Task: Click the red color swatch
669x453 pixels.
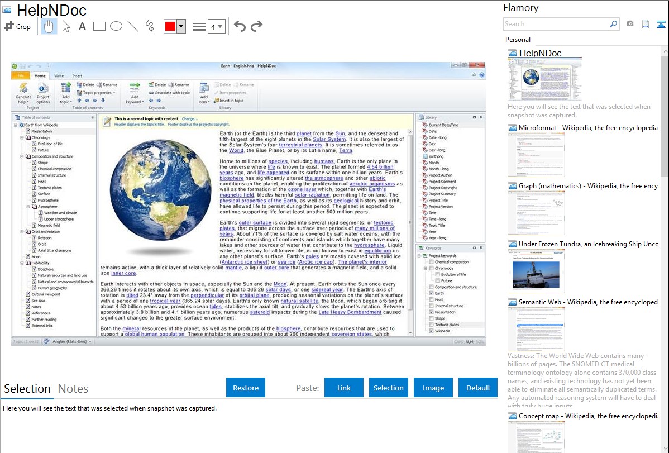Action: click(x=170, y=26)
